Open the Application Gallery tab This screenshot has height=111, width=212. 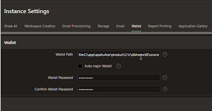[193, 26]
